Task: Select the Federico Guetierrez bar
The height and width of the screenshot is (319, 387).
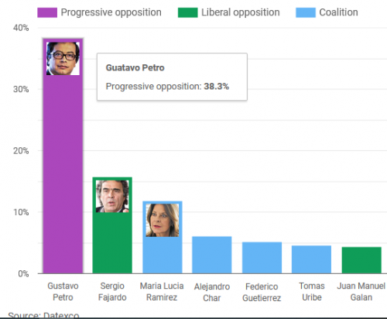Action: pyautogui.click(x=262, y=258)
